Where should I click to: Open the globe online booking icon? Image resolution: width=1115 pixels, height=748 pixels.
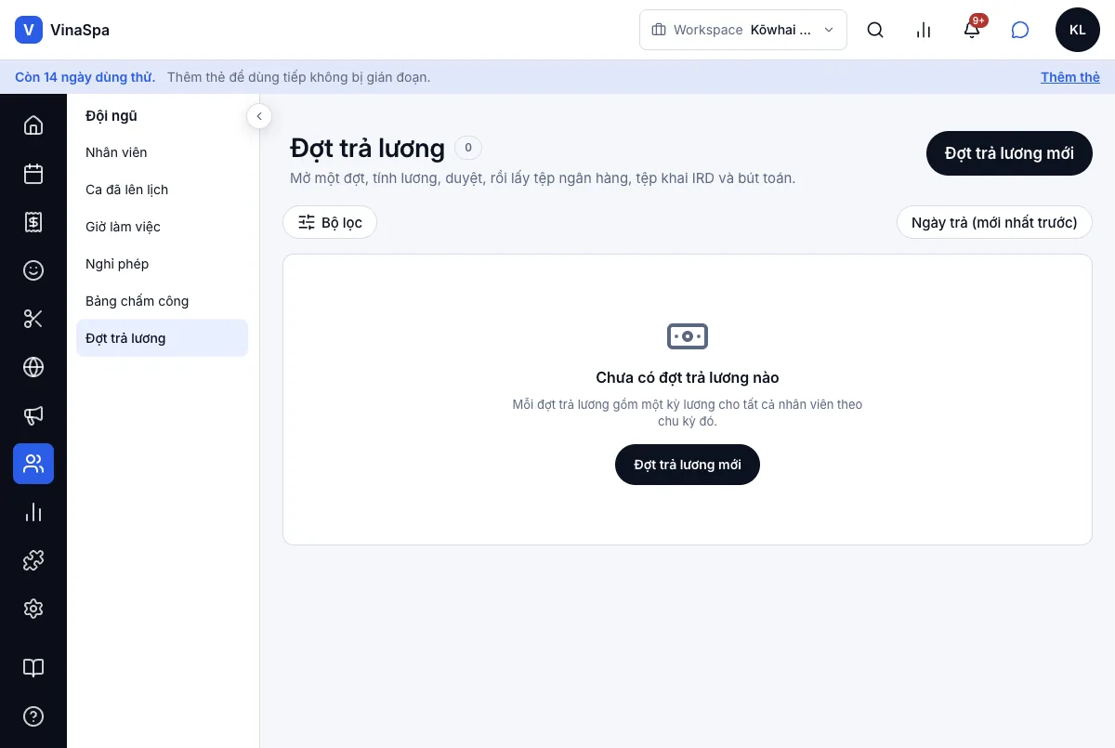click(33, 367)
